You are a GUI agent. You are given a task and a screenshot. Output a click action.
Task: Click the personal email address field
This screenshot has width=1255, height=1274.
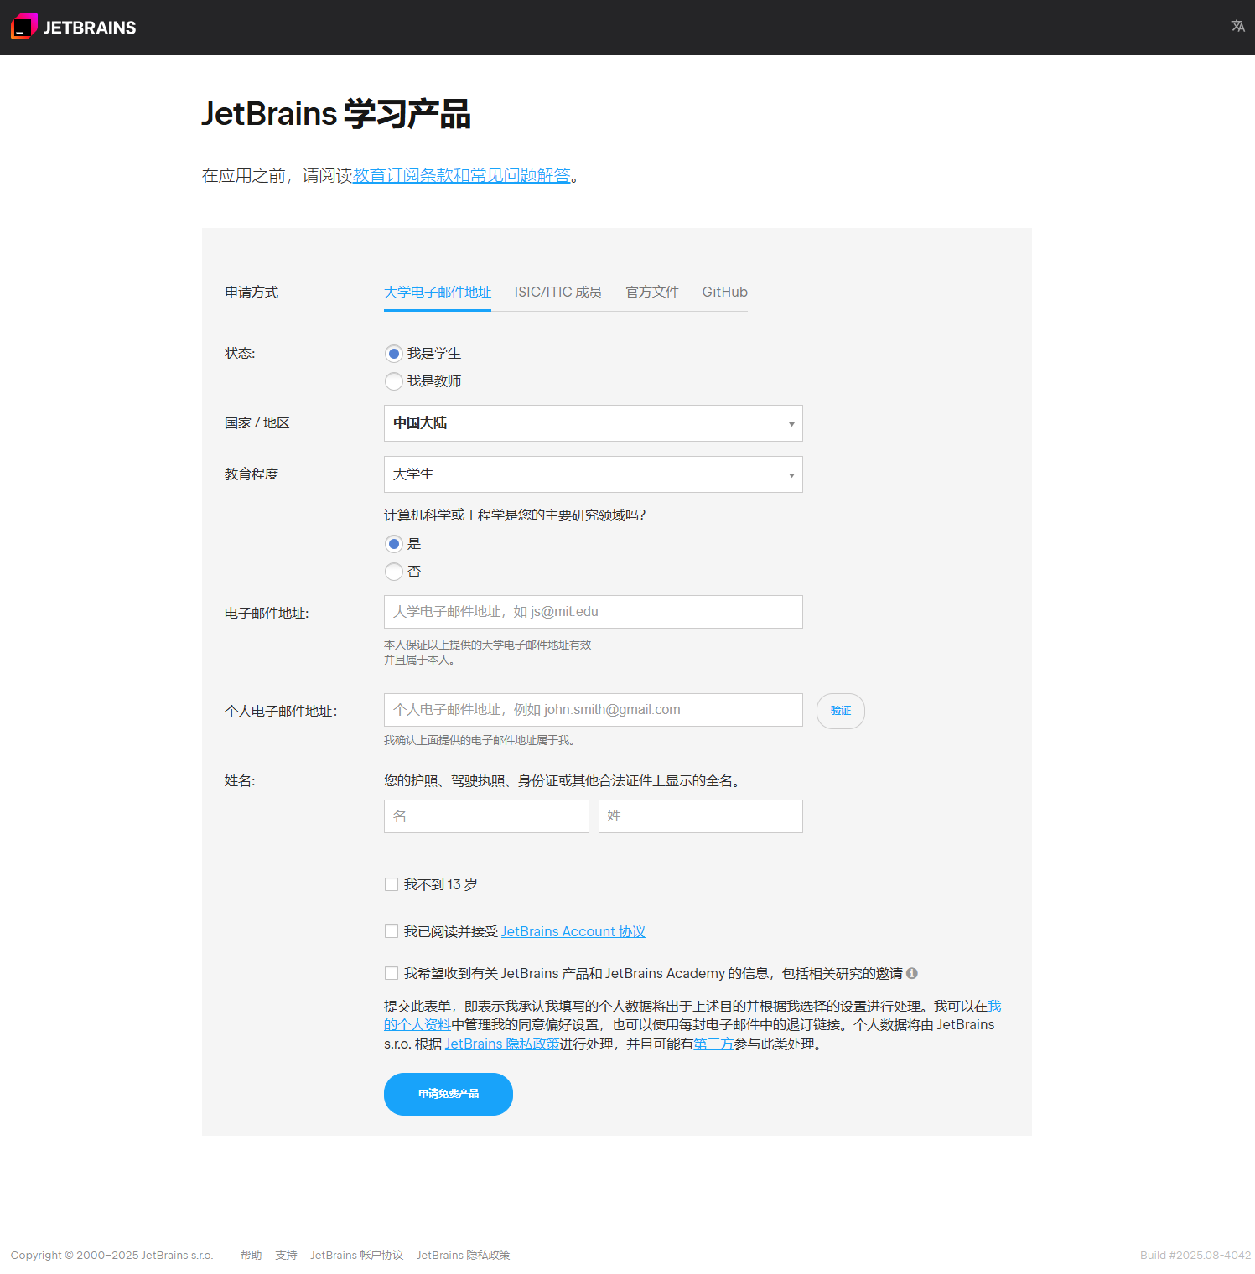(594, 710)
